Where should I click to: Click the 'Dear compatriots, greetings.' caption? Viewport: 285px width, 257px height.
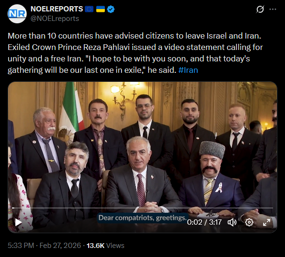pyautogui.click(x=142, y=217)
